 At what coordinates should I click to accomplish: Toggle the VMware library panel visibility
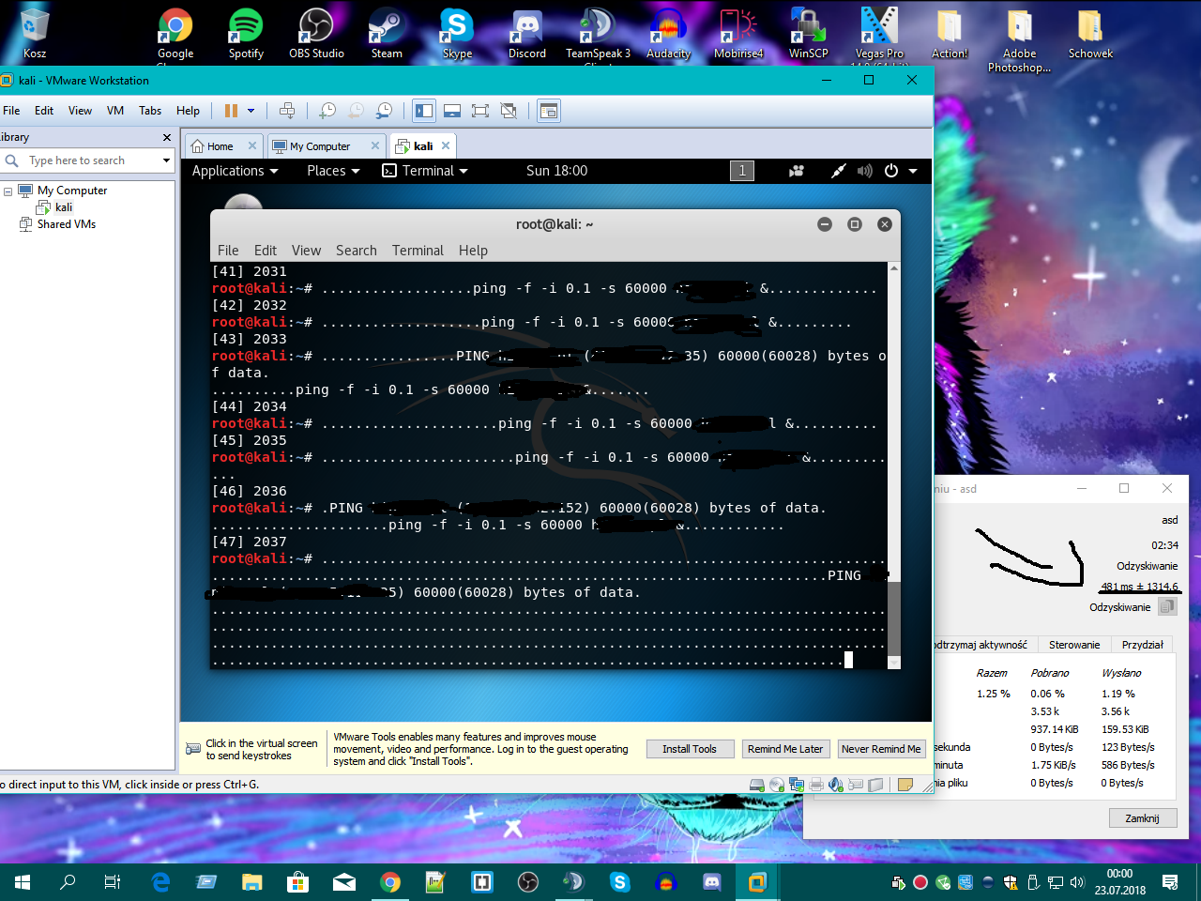(x=424, y=111)
